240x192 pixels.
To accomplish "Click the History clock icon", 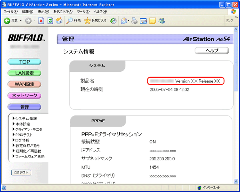I will click(x=113, y=21).
